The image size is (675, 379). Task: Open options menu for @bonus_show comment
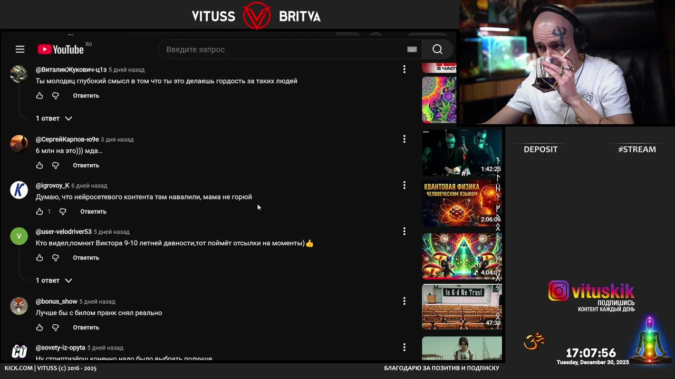coord(404,301)
